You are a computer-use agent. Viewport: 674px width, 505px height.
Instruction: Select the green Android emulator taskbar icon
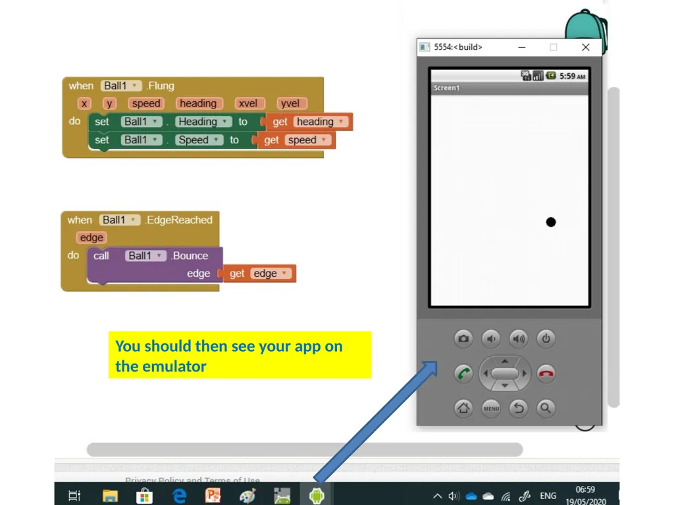tap(317, 496)
